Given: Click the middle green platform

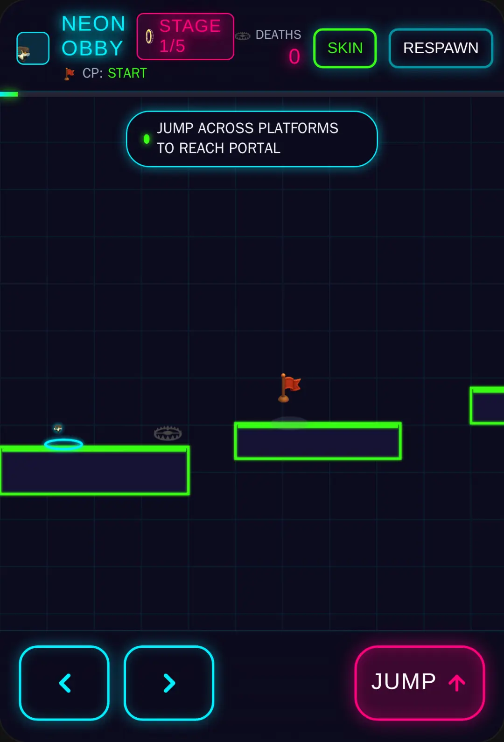Looking at the screenshot, I should [318, 441].
